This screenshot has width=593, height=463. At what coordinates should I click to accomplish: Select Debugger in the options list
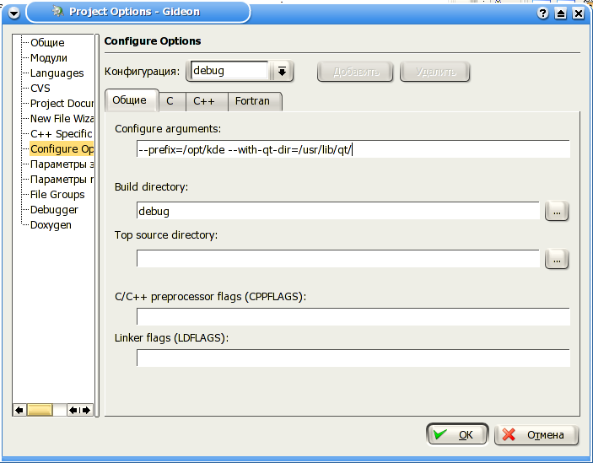tap(54, 210)
